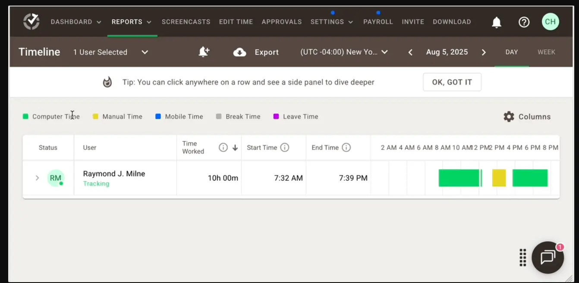
Task: Open the Screencasts menu item
Action: 186,22
